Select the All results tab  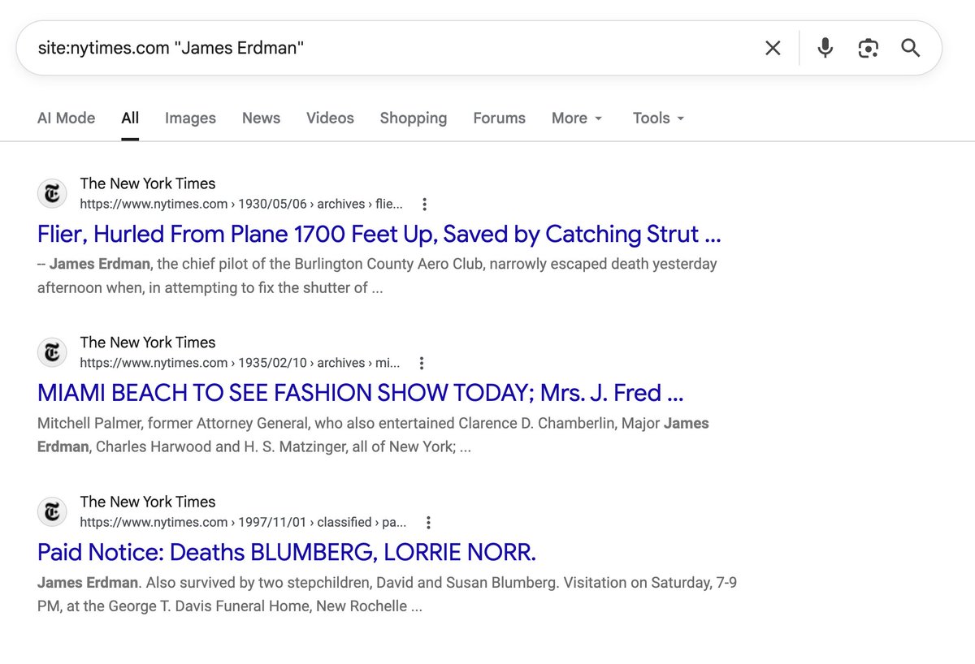click(x=130, y=118)
